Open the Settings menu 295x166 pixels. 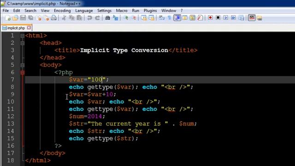[x=104, y=11]
